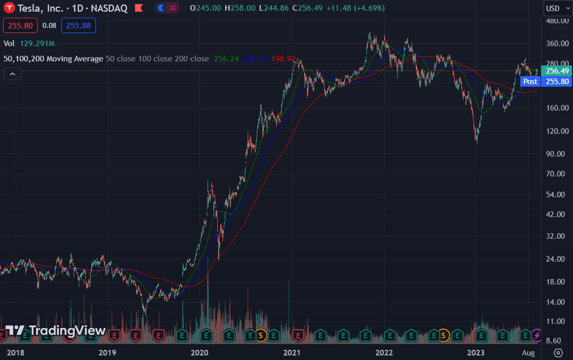
Task: Click the Post label on the price scale
Action: [530, 82]
